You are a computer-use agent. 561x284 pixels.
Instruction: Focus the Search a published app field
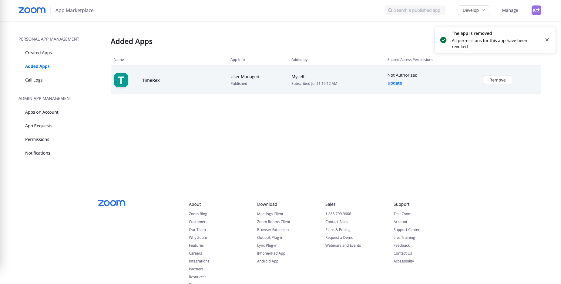pos(417,10)
